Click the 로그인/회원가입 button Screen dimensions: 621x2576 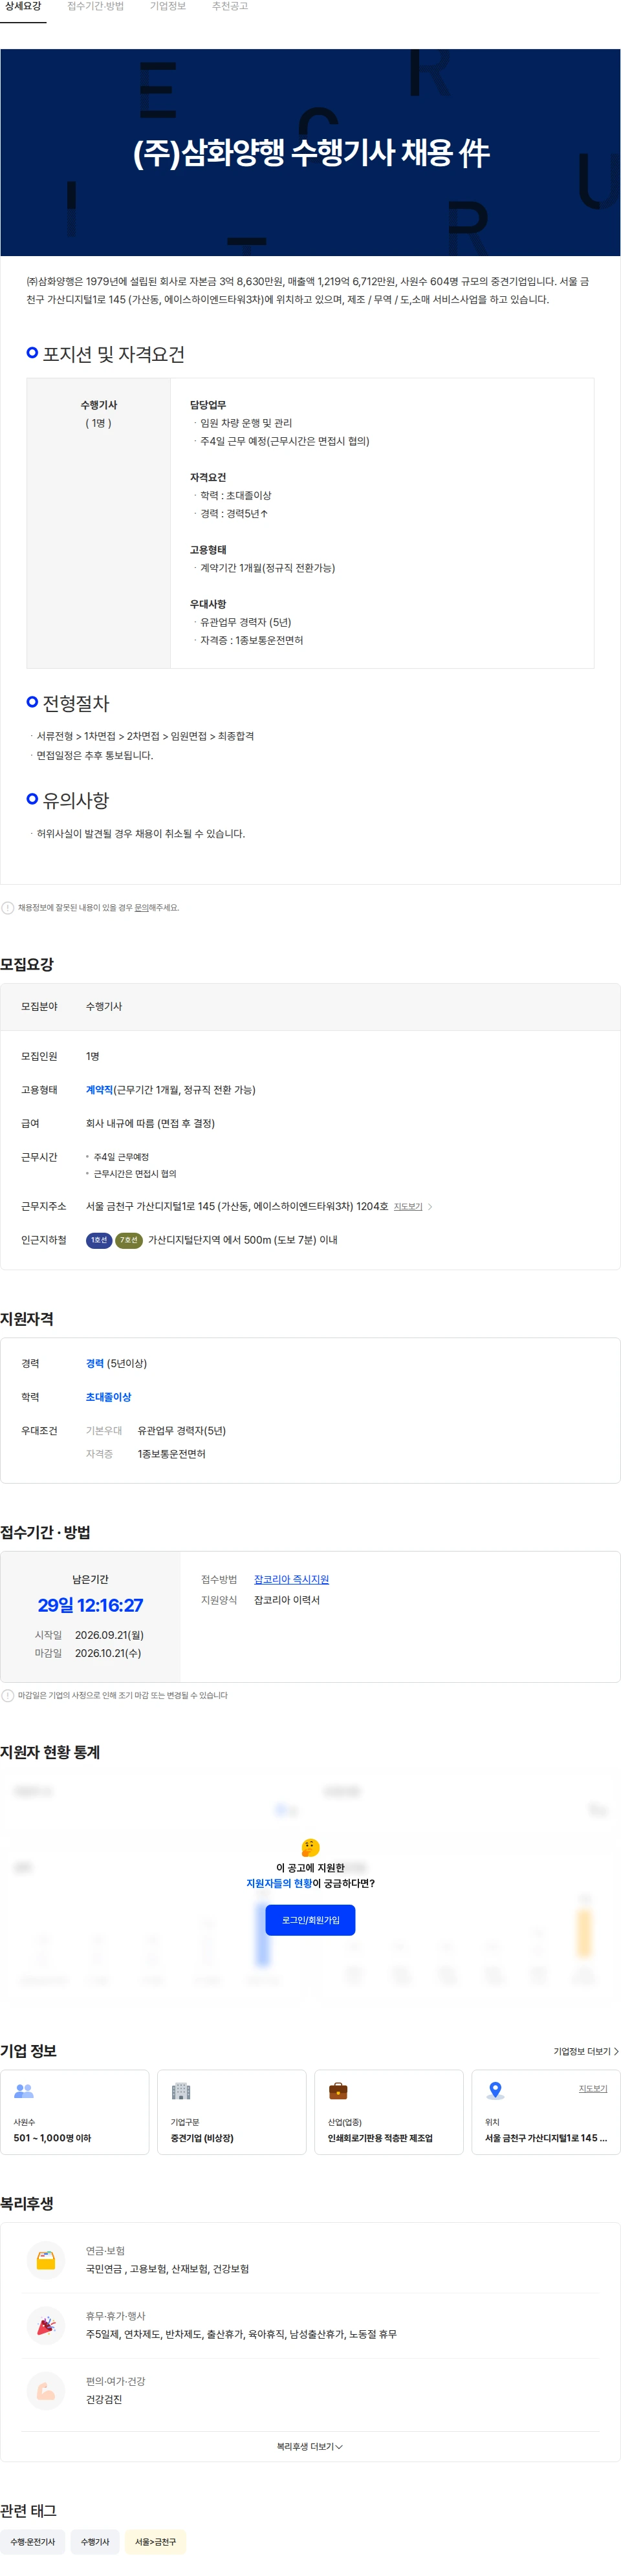pos(310,1920)
